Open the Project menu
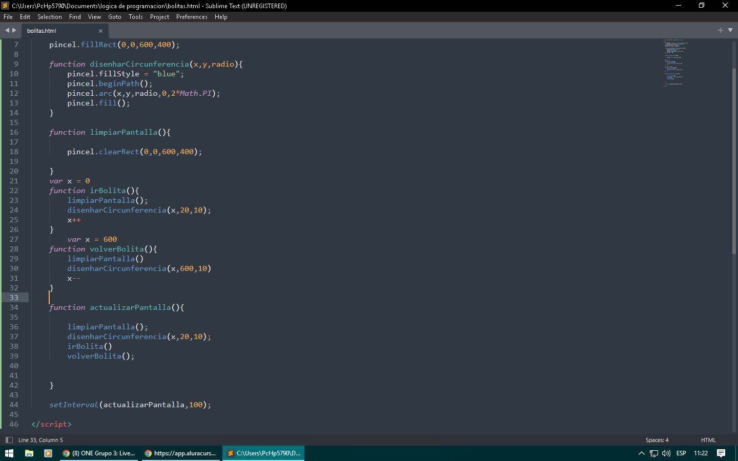The height and width of the screenshot is (461, 738). point(159,17)
